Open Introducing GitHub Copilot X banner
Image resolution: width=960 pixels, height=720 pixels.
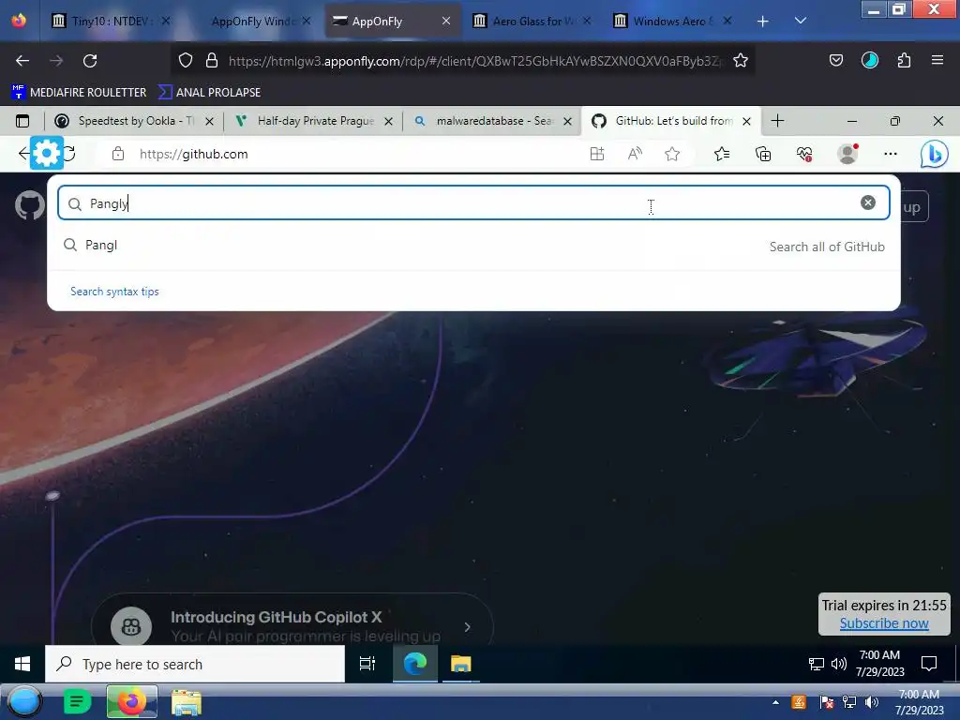click(292, 620)
